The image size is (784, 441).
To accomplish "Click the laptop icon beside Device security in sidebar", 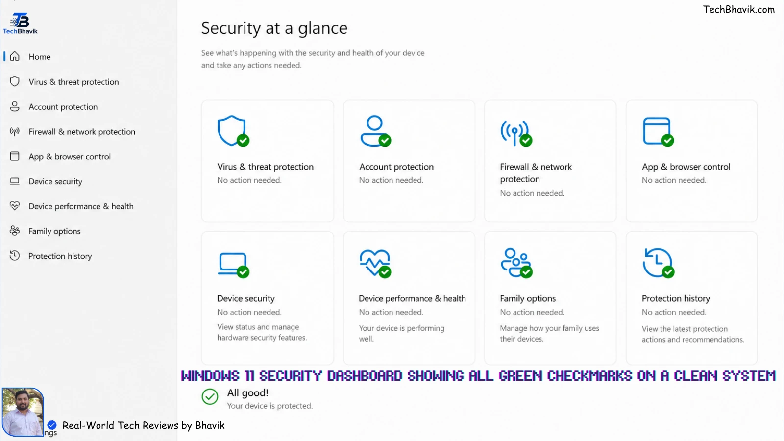I will 15,181.
